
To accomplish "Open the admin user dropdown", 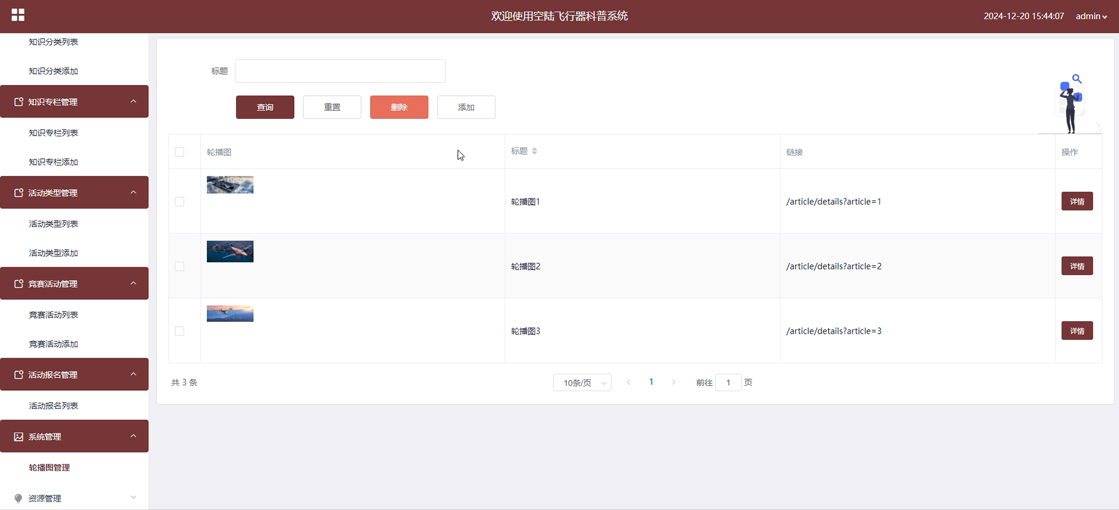I will 1091,16.
